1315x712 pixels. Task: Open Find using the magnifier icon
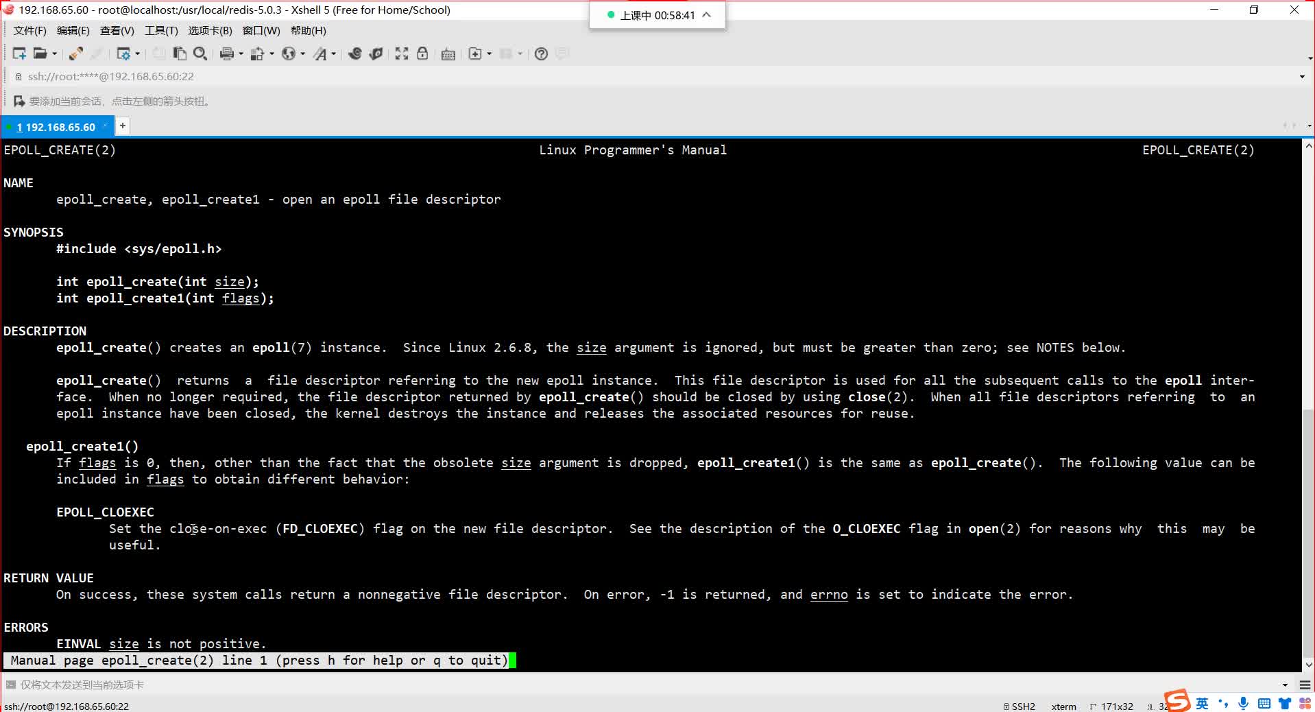[200, 54]
